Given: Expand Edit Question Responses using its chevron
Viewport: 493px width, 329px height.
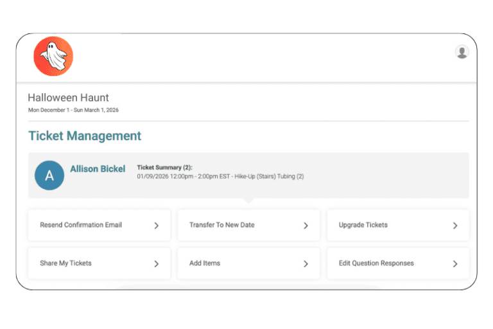Looking at the screenshot, I should pyautogui.click(x=455, y=263).
